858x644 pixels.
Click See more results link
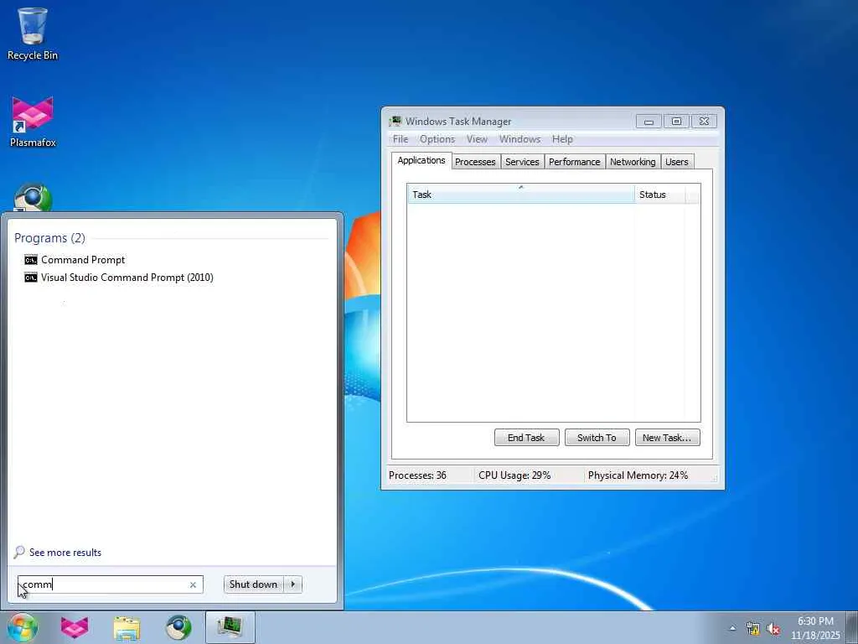pos(65,553)
